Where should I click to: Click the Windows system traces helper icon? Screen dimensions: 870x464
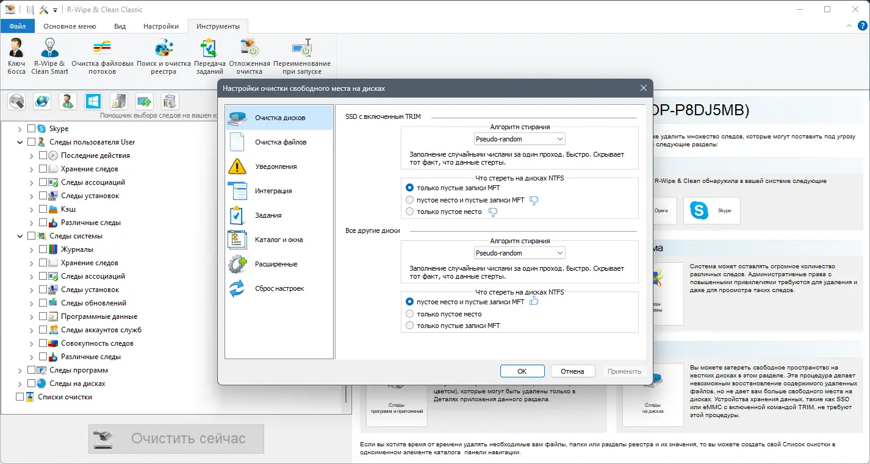(93, 101)
